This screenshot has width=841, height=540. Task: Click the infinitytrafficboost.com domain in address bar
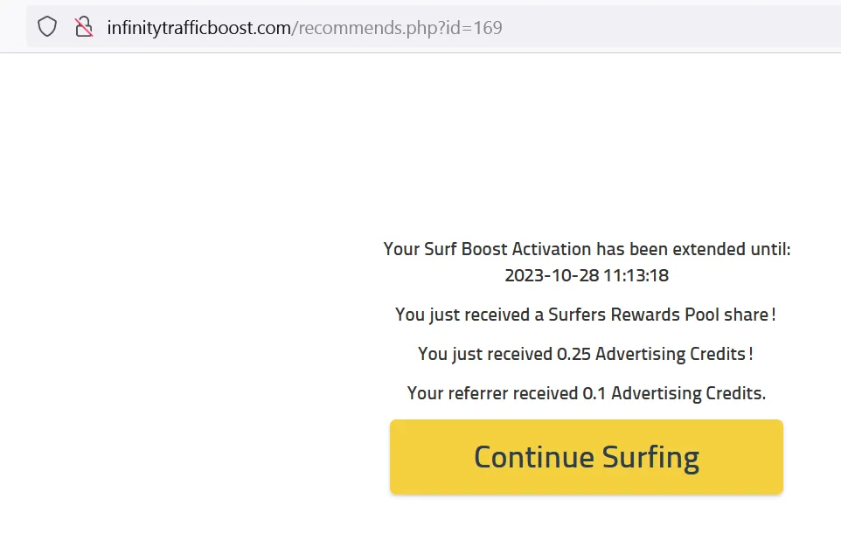tap(198, 28)
